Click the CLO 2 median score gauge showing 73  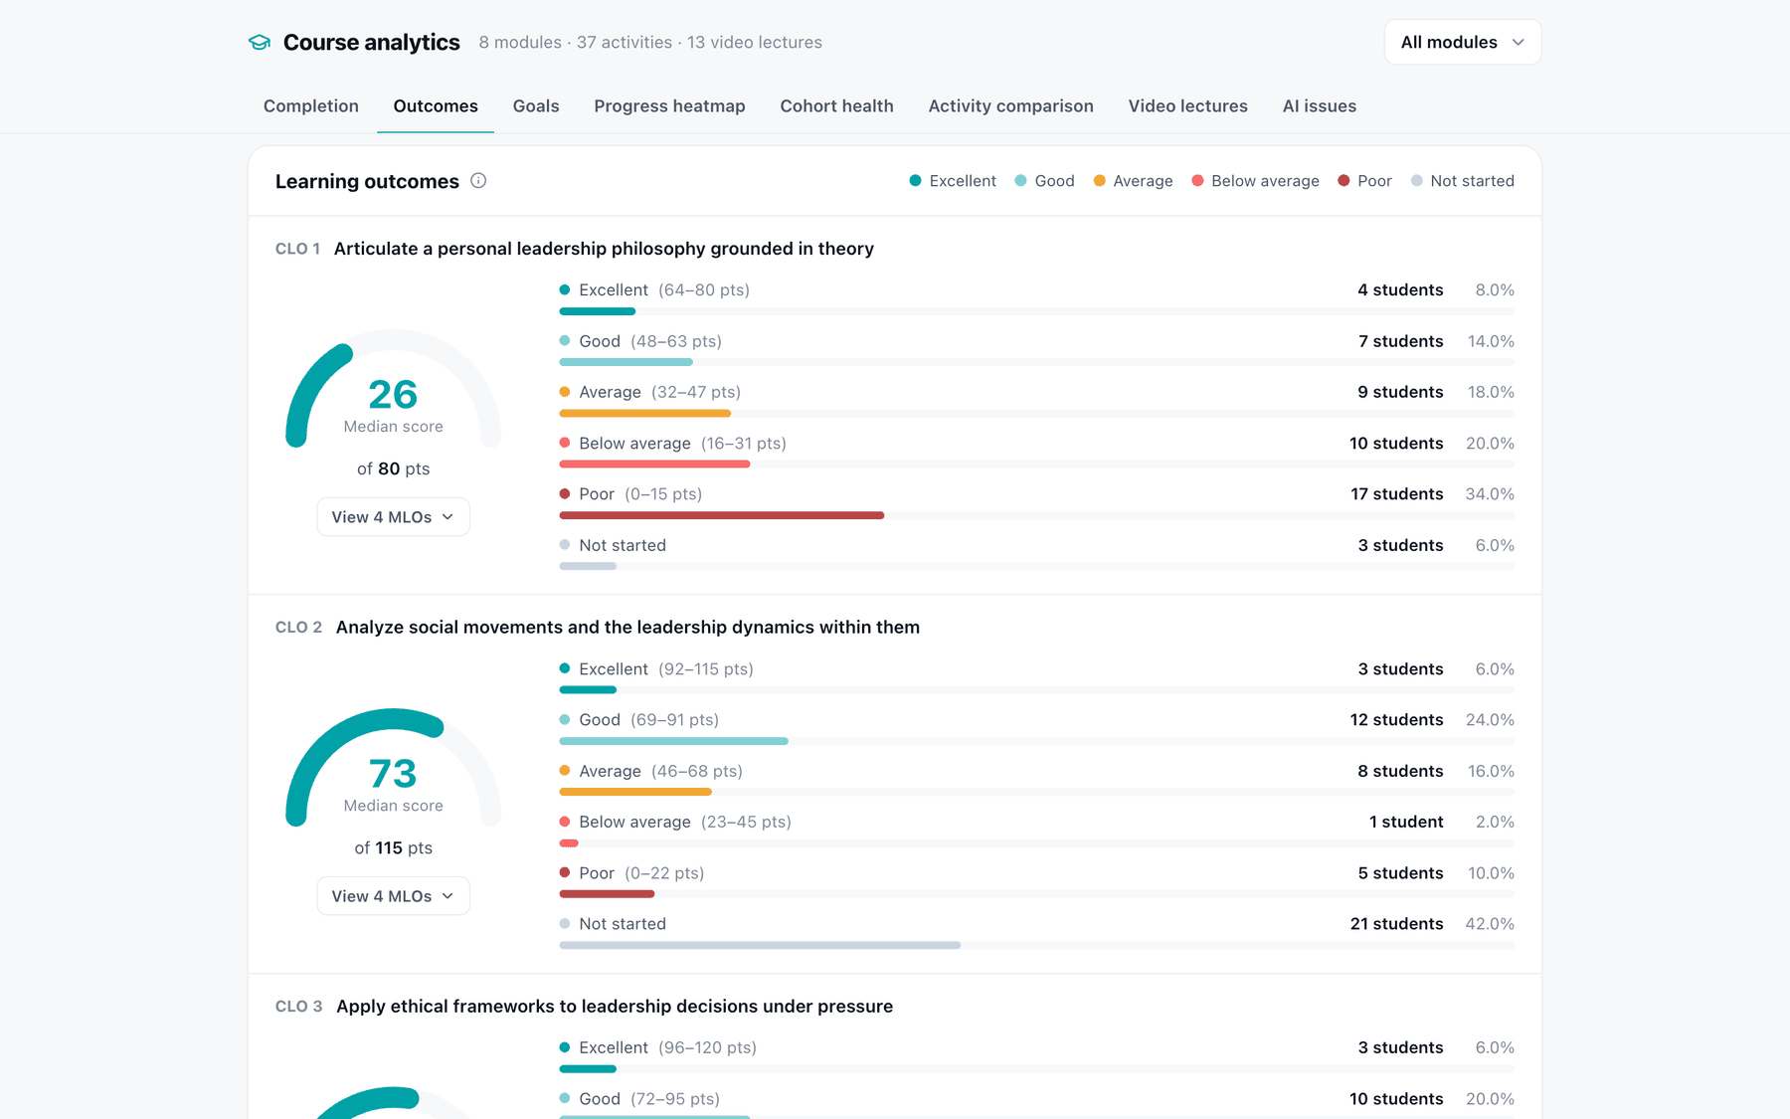pos(393,769)
